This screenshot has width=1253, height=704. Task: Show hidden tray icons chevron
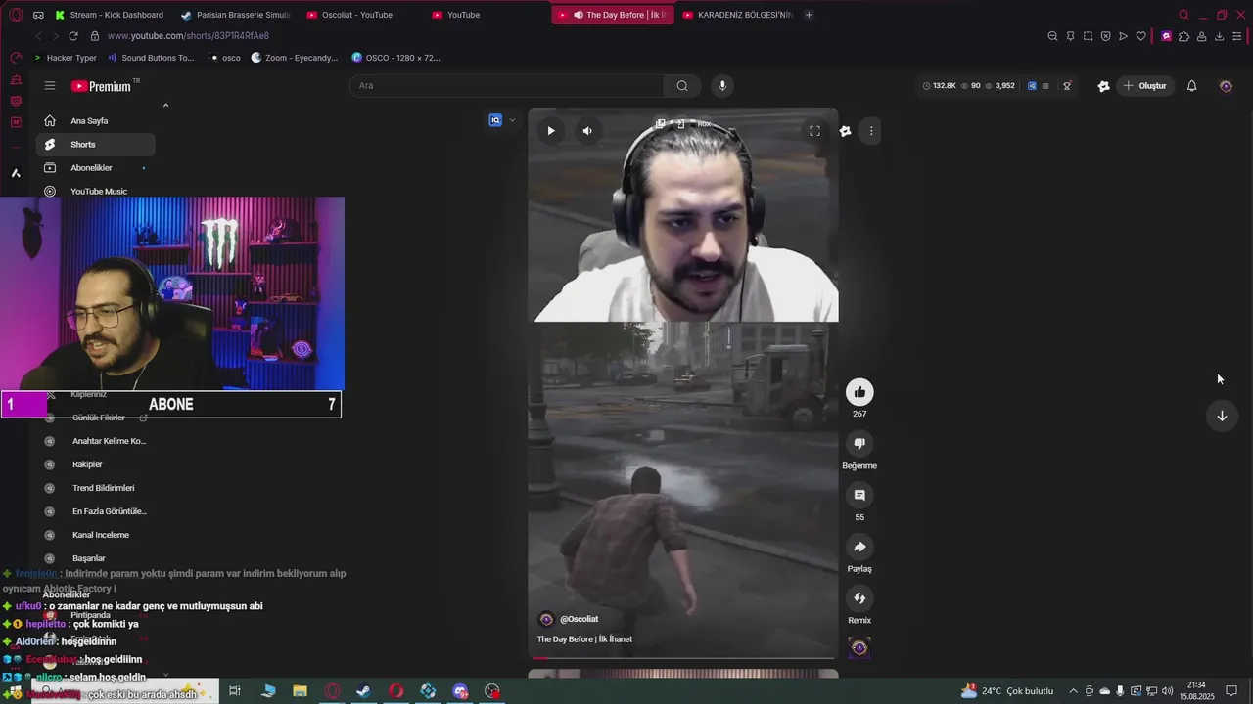click(1073, 691)
